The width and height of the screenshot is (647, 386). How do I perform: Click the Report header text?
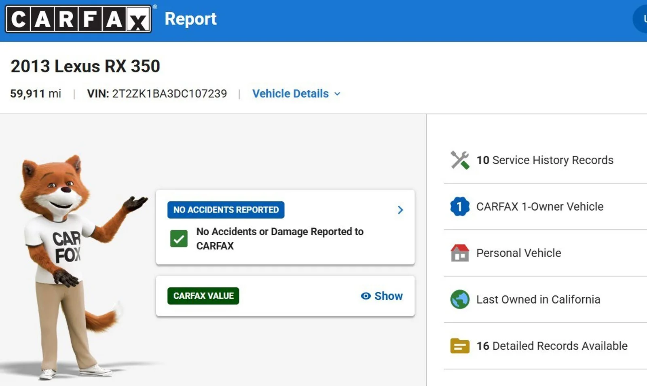(190, 19)
